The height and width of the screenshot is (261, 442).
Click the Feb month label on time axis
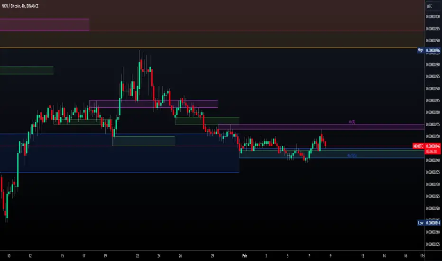point(244,256)
